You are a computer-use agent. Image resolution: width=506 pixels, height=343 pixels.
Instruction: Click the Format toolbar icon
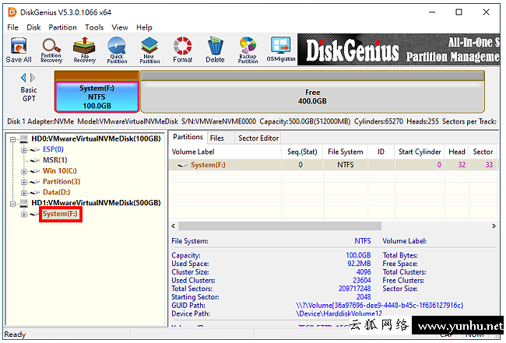[x=183, y=50]
